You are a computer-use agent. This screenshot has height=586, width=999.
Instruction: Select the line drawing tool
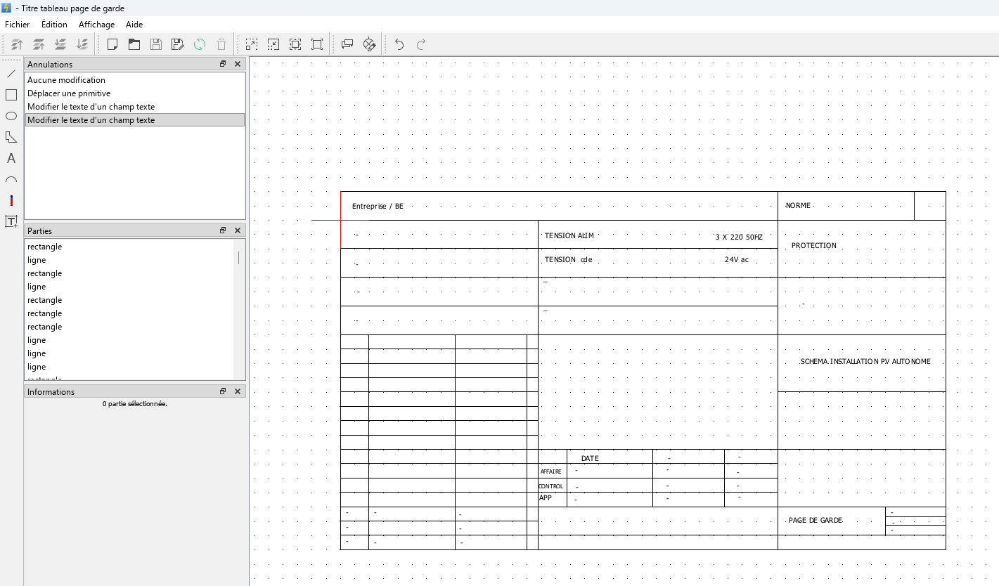click(11, 74)
